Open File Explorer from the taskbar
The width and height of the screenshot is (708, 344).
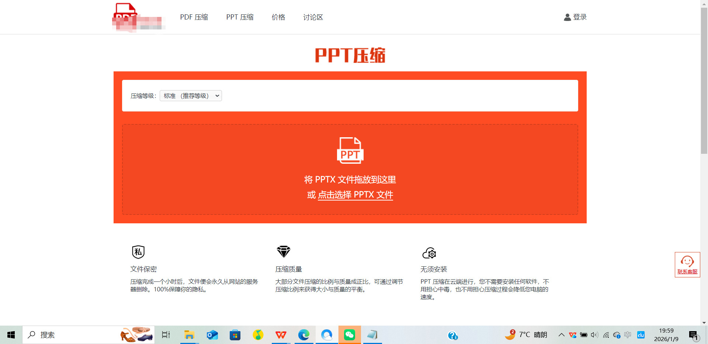[190, 335]
